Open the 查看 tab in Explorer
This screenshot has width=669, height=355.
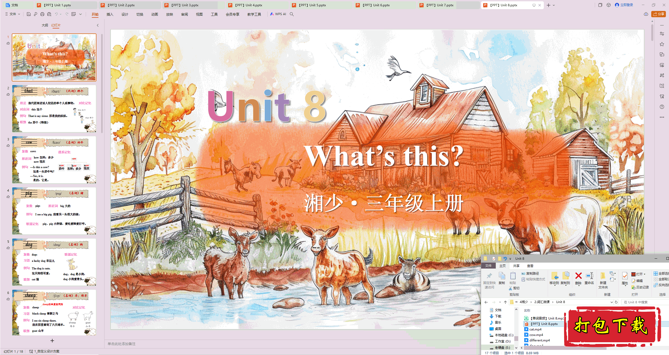tap(530, 266)
